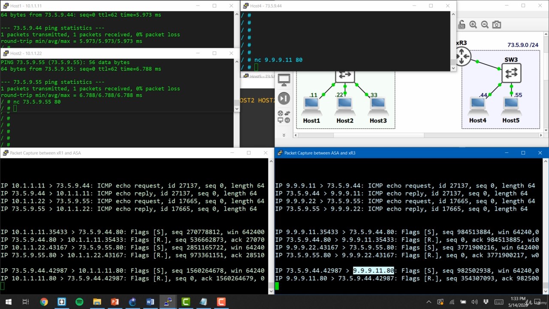Click 'nc 9.9.9.11 80' command in Host4
This screenshot has width=549, height=309.
point(278,60)
